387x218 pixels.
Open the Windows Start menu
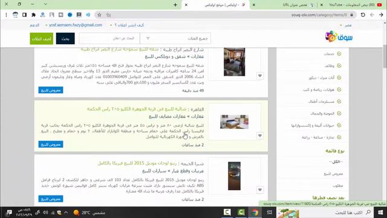(380, 213)
